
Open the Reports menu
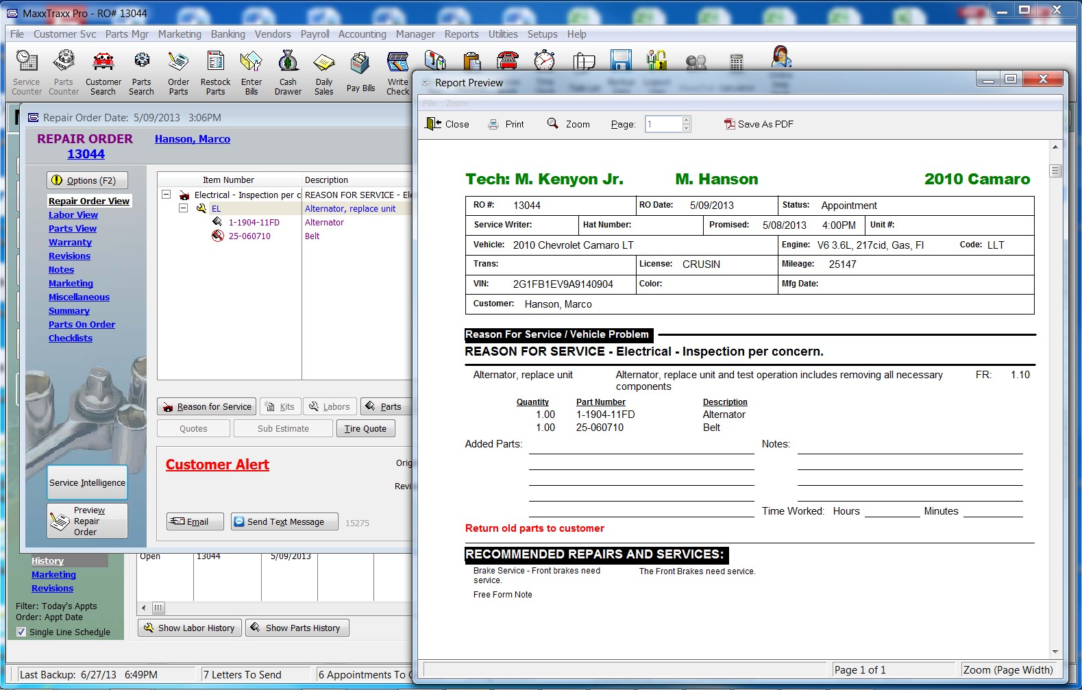[462, 34]
